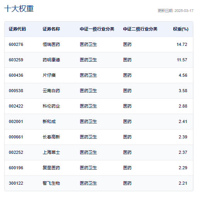Click secondary industry 医药 in 300122 row
The width and height of the screenshot is (198, 197).
(x=127, y=183)
